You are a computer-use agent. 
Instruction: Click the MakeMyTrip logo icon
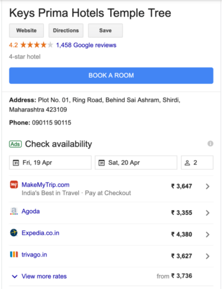pos(14,185)
